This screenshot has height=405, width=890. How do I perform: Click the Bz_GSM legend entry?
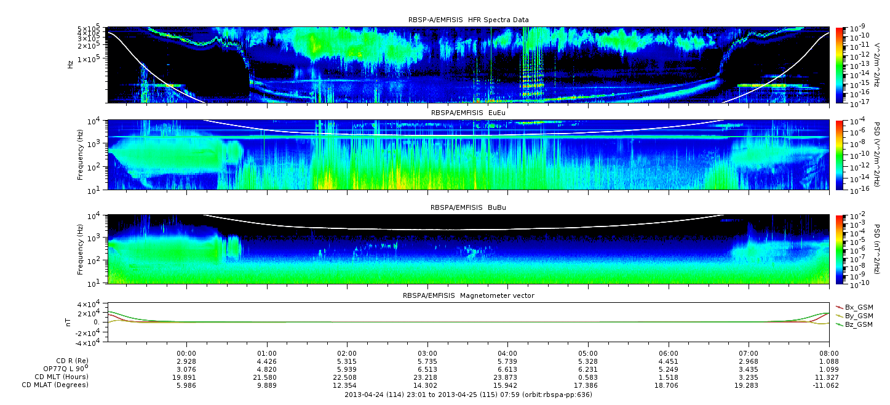pos(858,324)
